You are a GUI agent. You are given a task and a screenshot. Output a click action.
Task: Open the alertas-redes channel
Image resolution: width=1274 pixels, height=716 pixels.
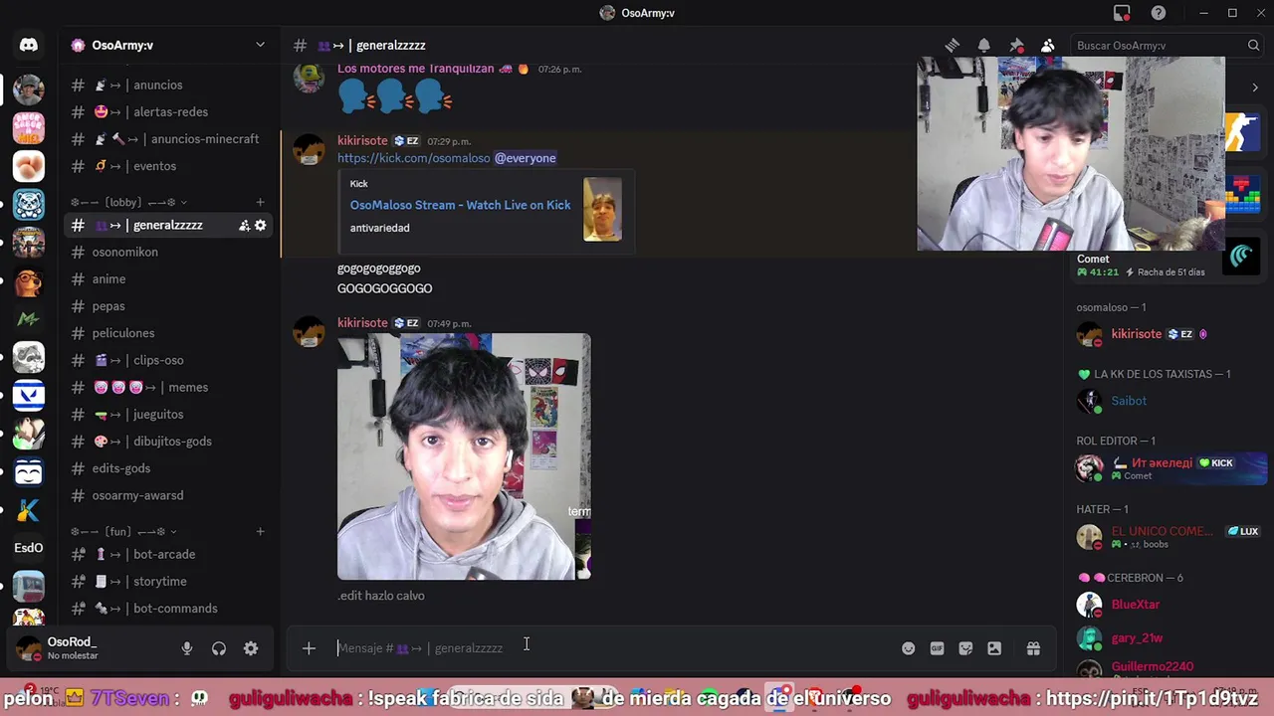(x=168, y=111)
